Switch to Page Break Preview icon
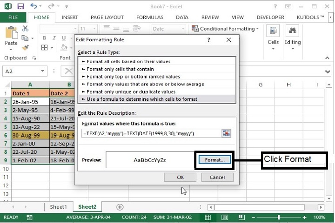Viewport: 335px width, 223px height. (x=241, y=217)
